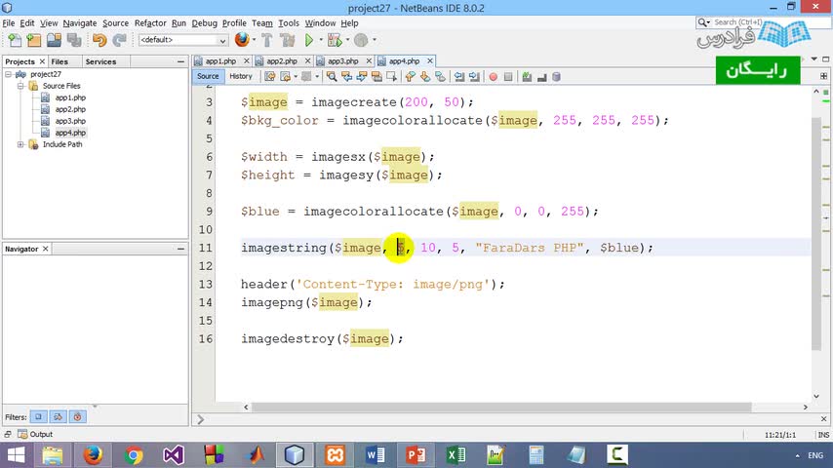
Task: Click the Debug Project icon
Action: pyautogui.click(x=335, y=40)
